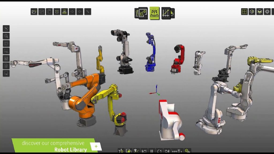Create a new blank document
Viewport: 274px width, 154px height.
point(49,12)
